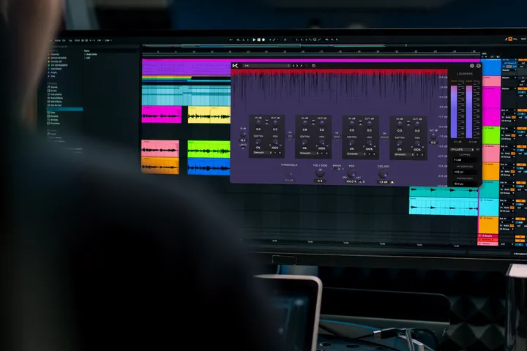527x351 pixels.
Task: Click the ceiling value -1.3 dB field
Action: click(383, 182)
